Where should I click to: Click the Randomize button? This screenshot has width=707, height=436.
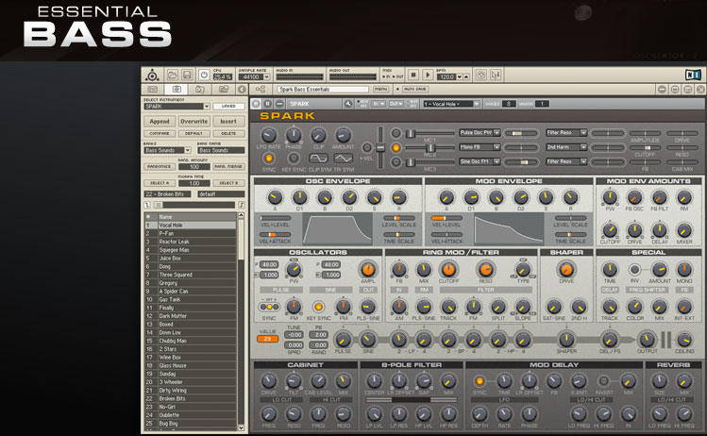click(160, 166)
